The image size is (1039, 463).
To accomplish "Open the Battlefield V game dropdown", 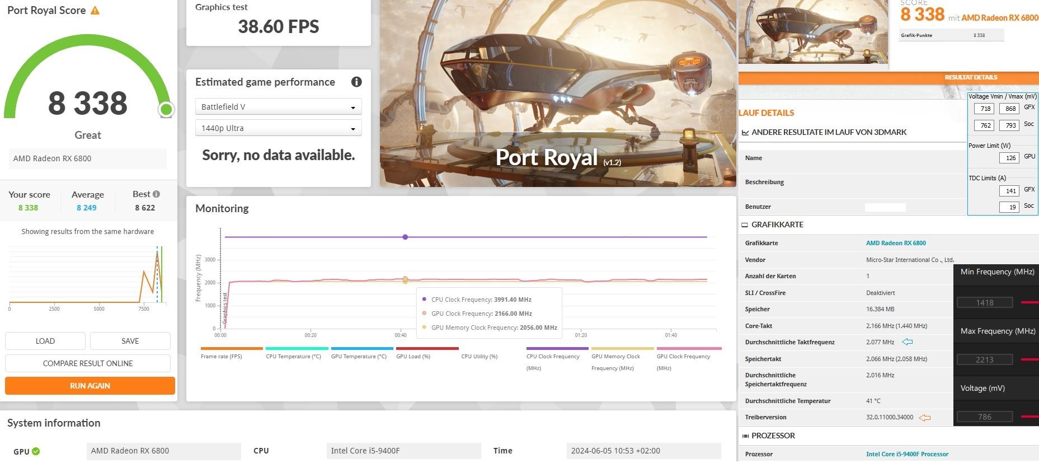I will click(x=278, y=106).
